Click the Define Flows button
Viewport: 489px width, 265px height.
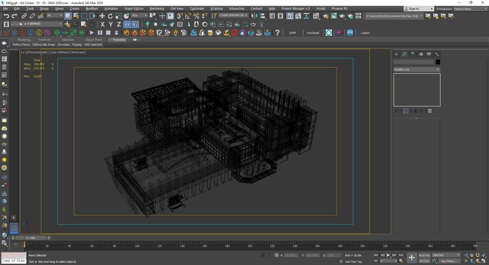(21, 45)
